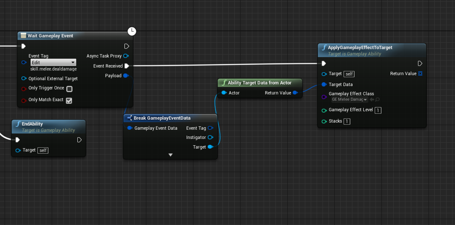Screen dimensions: 455x225
Task: Click the Event Received execution pin
Action: [x=127, y=66]
